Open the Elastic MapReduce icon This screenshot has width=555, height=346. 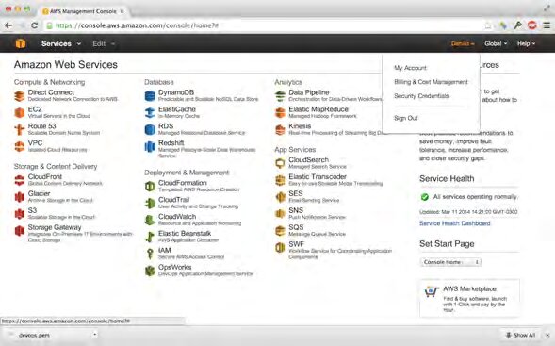tap(281, 113)
